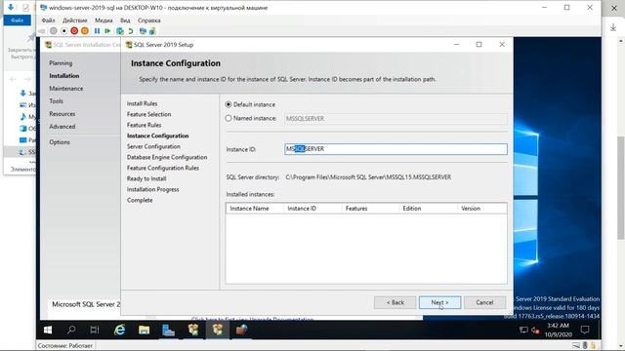Open the Windows Start menu in the VM
This screenshot has height=351, width=625.
pyautogui.click(x=48, y=330)
